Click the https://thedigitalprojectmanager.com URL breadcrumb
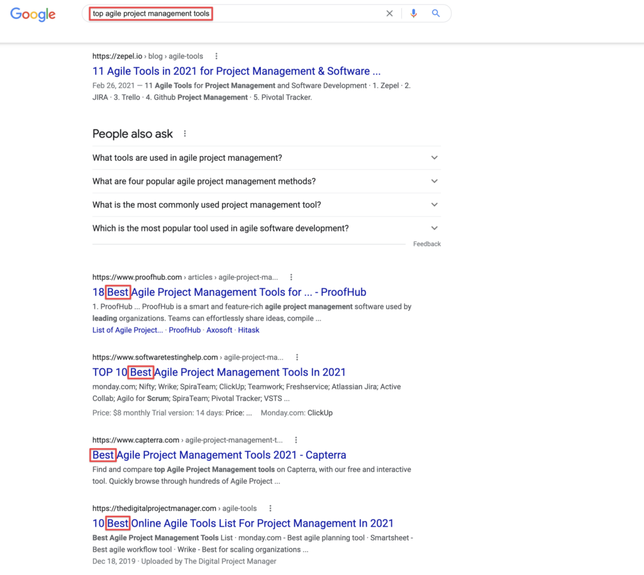 tap(175, 508)
